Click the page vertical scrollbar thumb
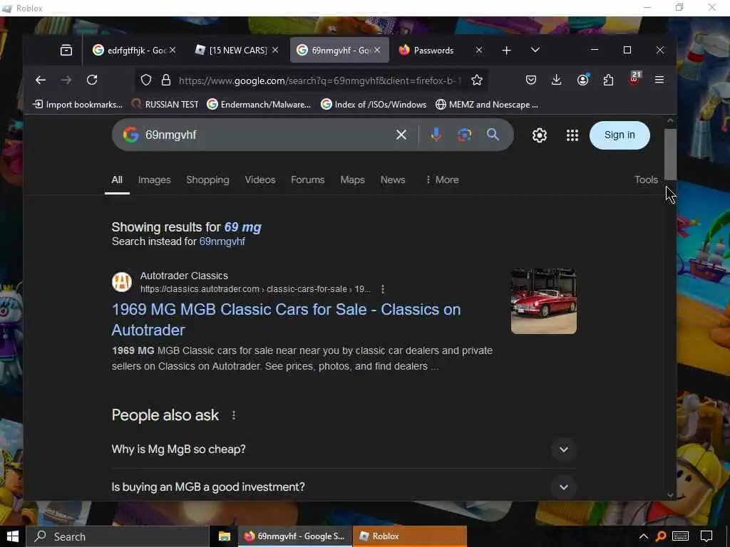 [x=670, y=154]
